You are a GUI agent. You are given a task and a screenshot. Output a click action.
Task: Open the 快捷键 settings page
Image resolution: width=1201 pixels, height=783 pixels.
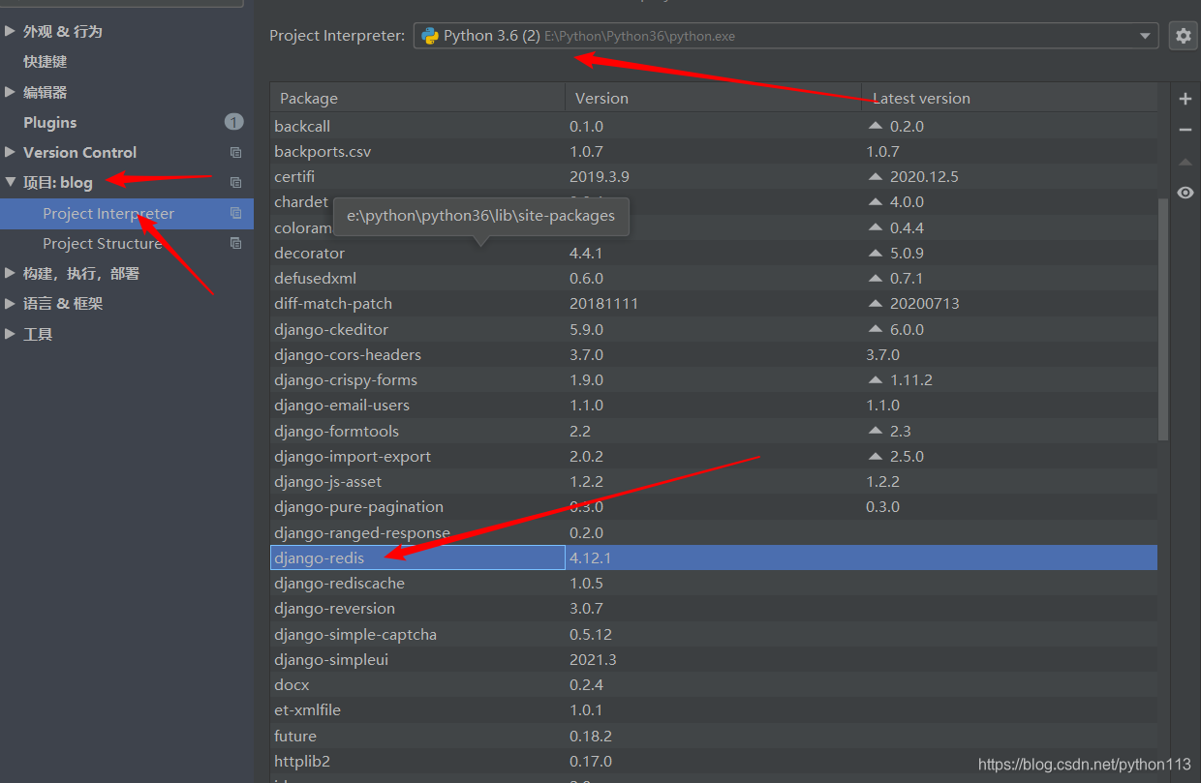coord(46,61)
